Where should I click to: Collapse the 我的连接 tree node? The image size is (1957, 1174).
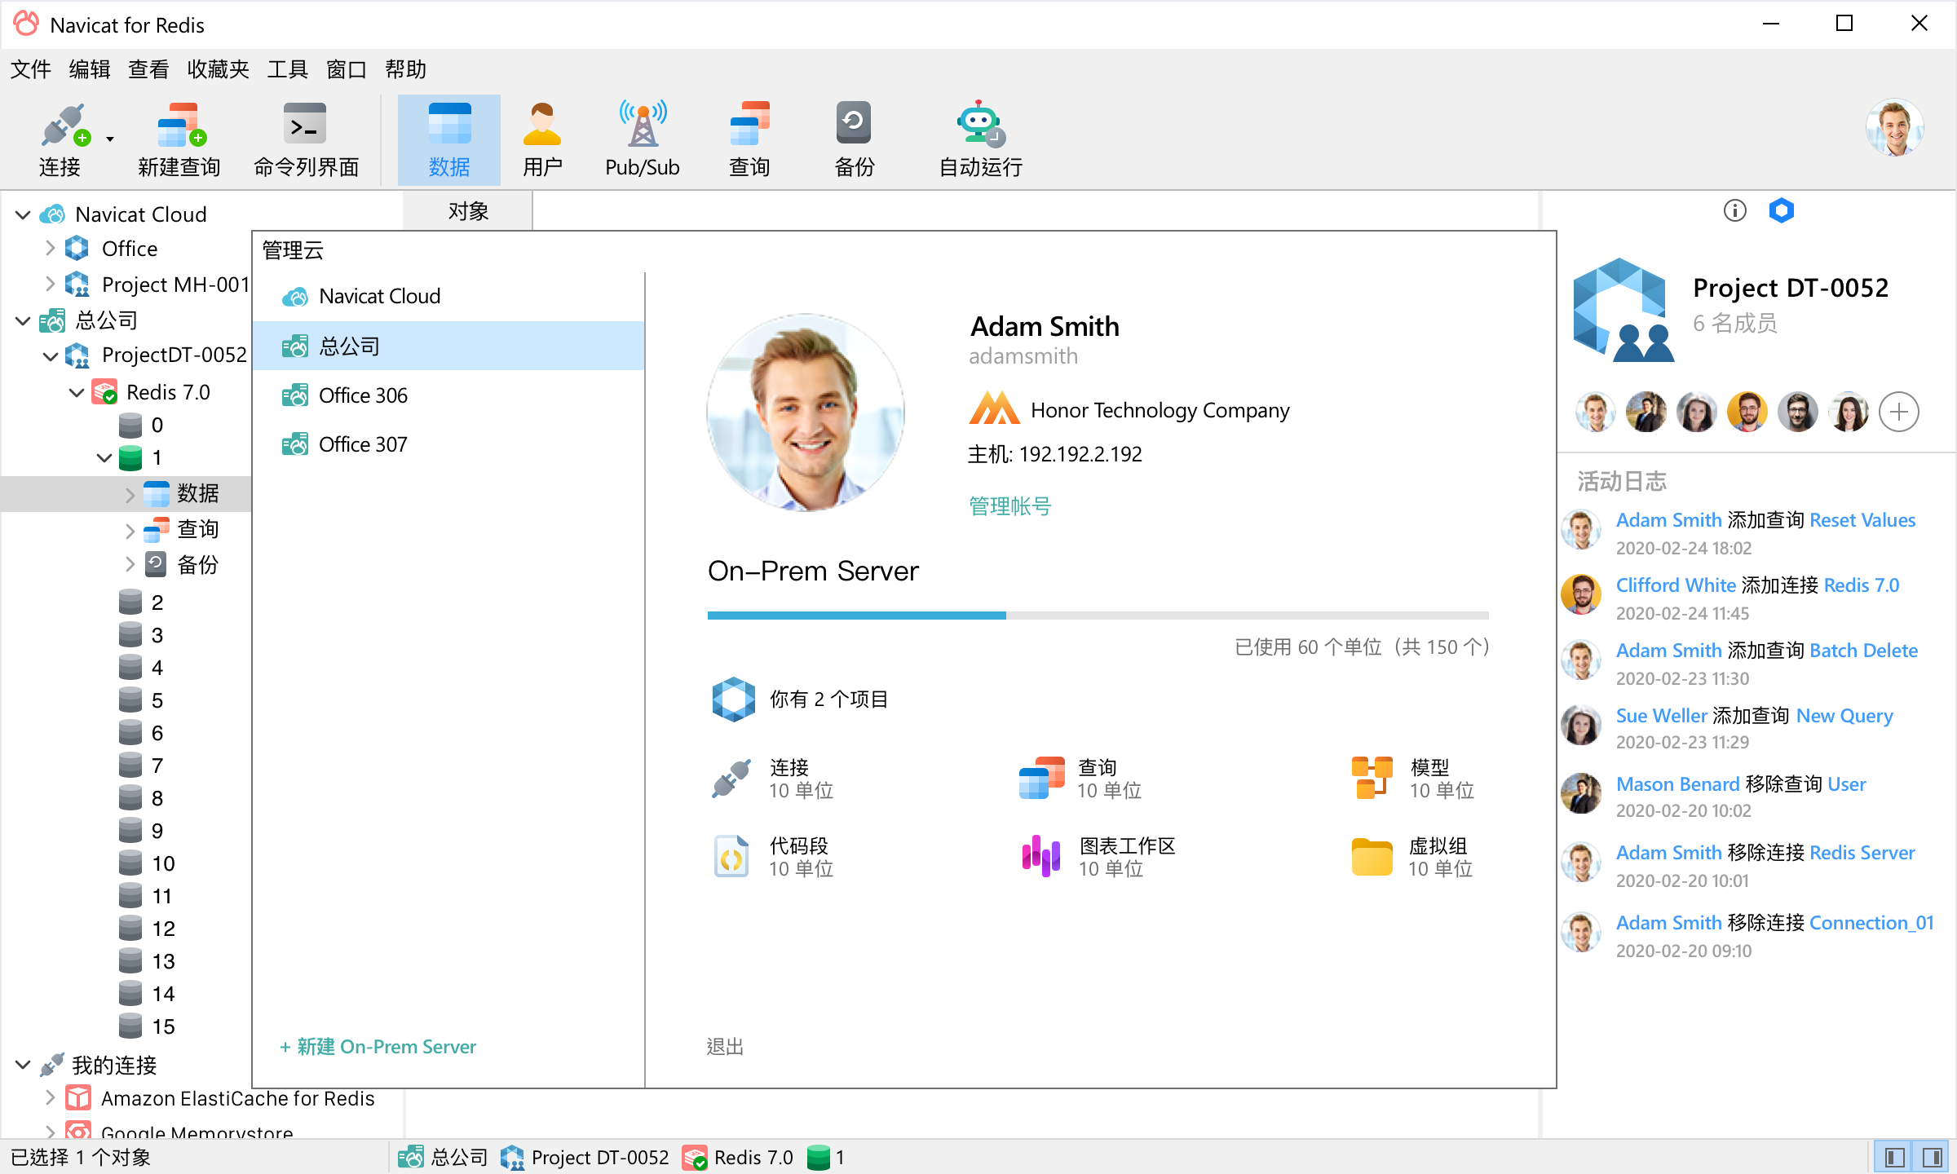coord(23,1065)
